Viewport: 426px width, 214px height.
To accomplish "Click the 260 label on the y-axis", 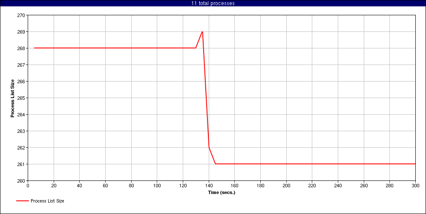I will 21,181.
